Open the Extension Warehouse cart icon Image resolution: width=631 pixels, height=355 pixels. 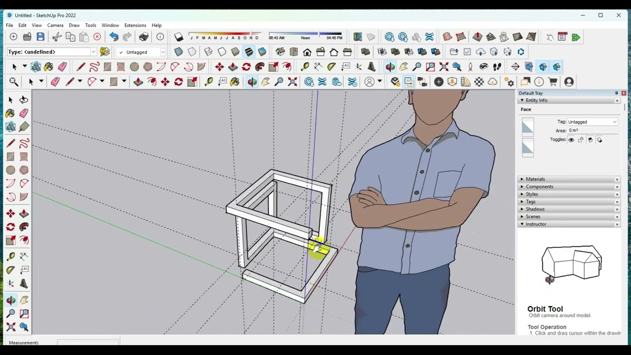553,82
